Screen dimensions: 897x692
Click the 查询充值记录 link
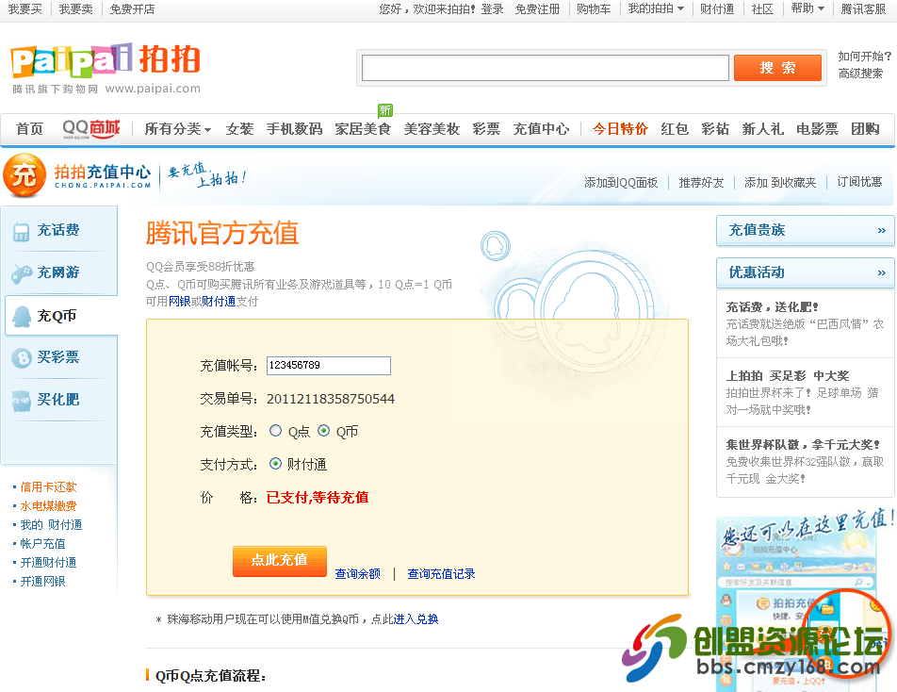pos(441,573)
